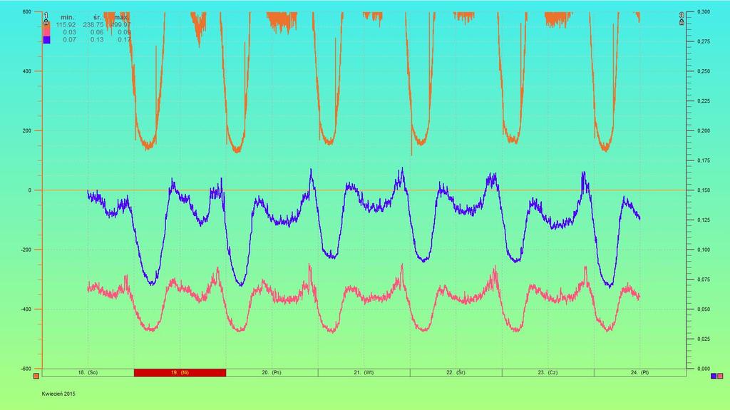Viewport: 730px width, 410px height.
Task: Click right axis label 0,175
Action: [704, 160]
